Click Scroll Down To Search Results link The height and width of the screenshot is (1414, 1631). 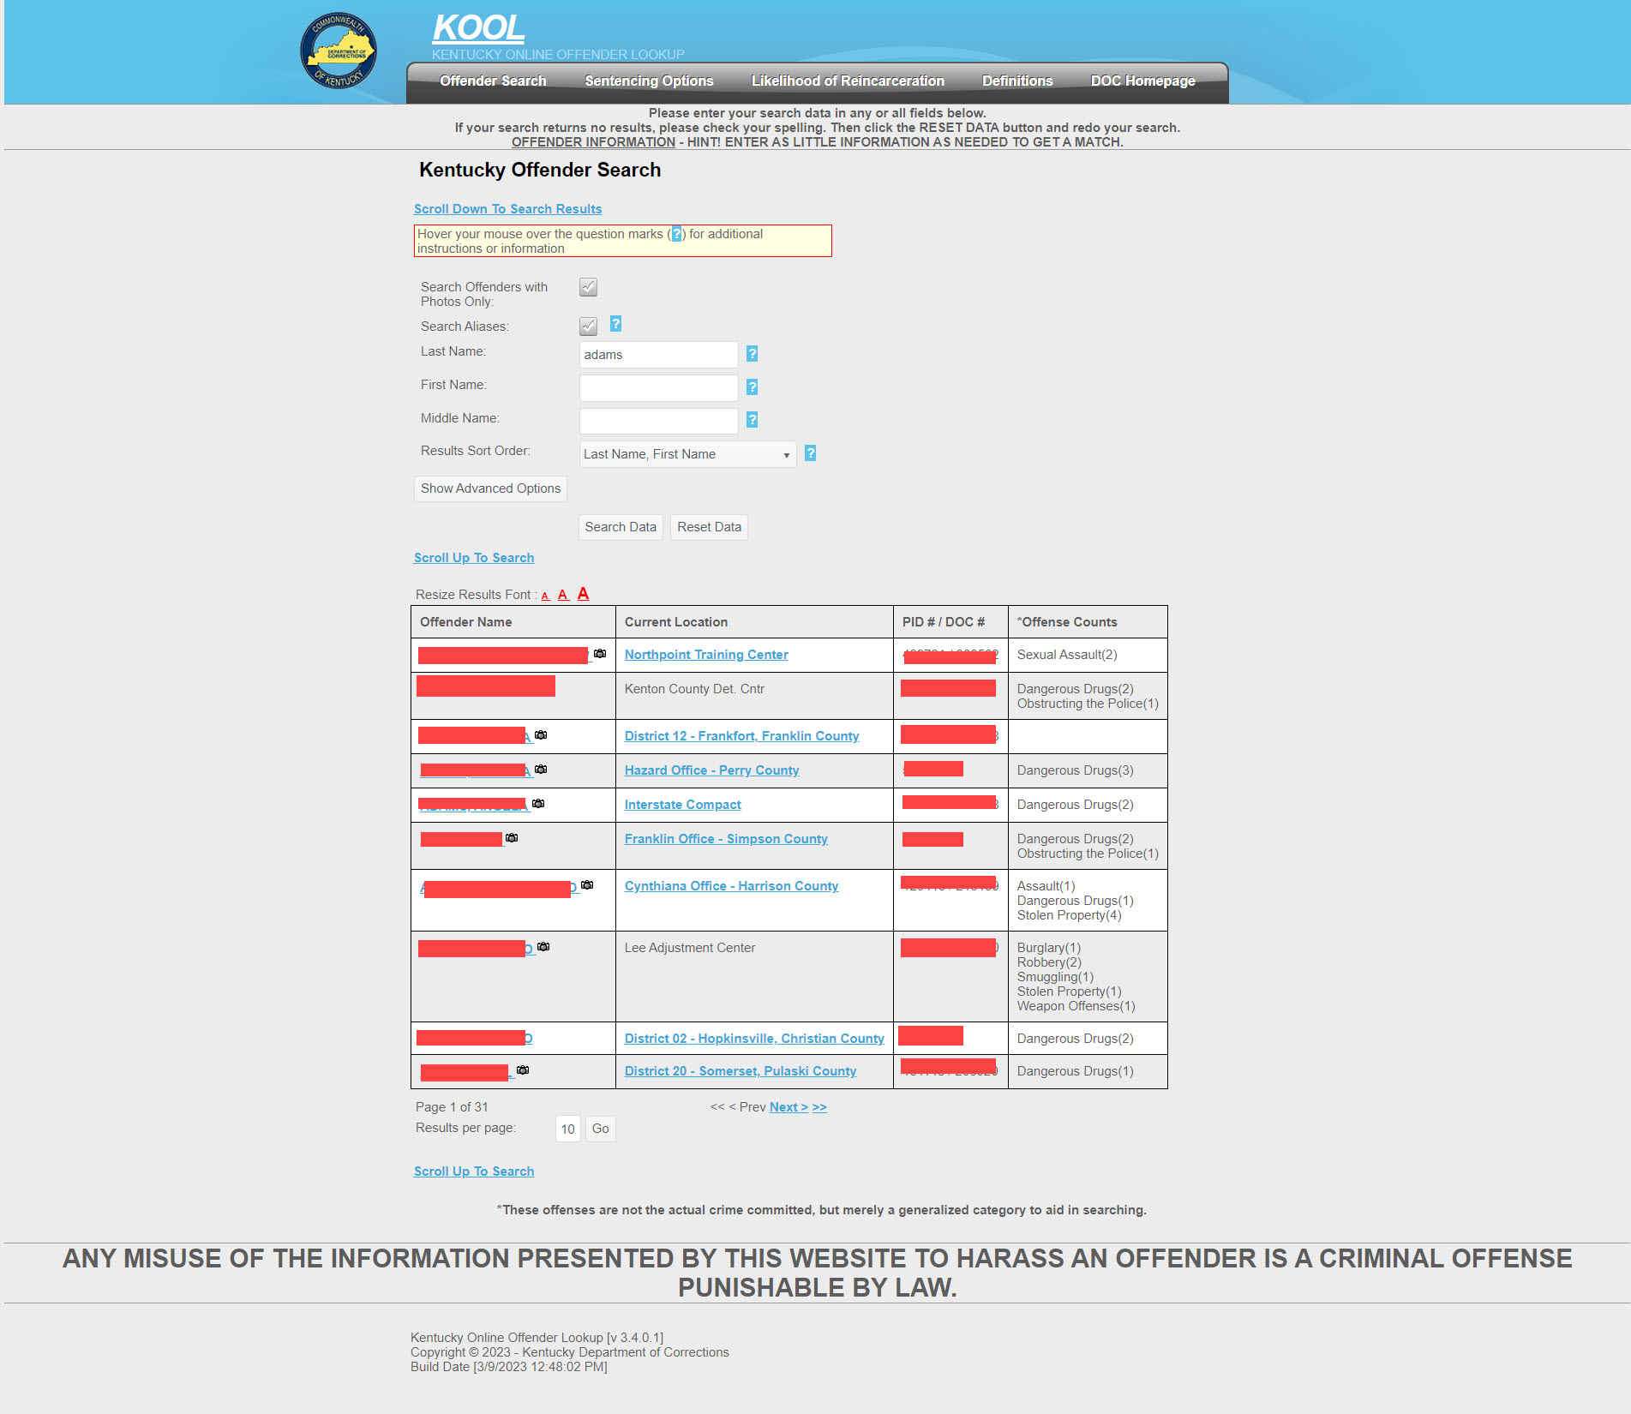(x=507, y=209)
